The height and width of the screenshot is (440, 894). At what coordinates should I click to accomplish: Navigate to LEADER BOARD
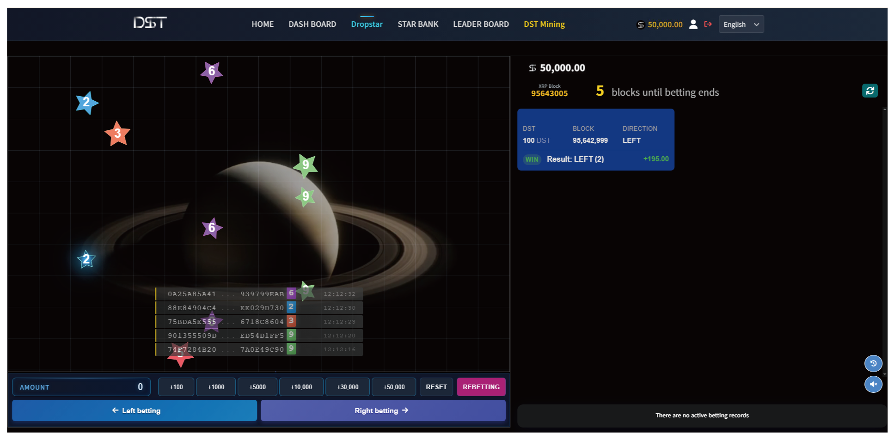481,24
